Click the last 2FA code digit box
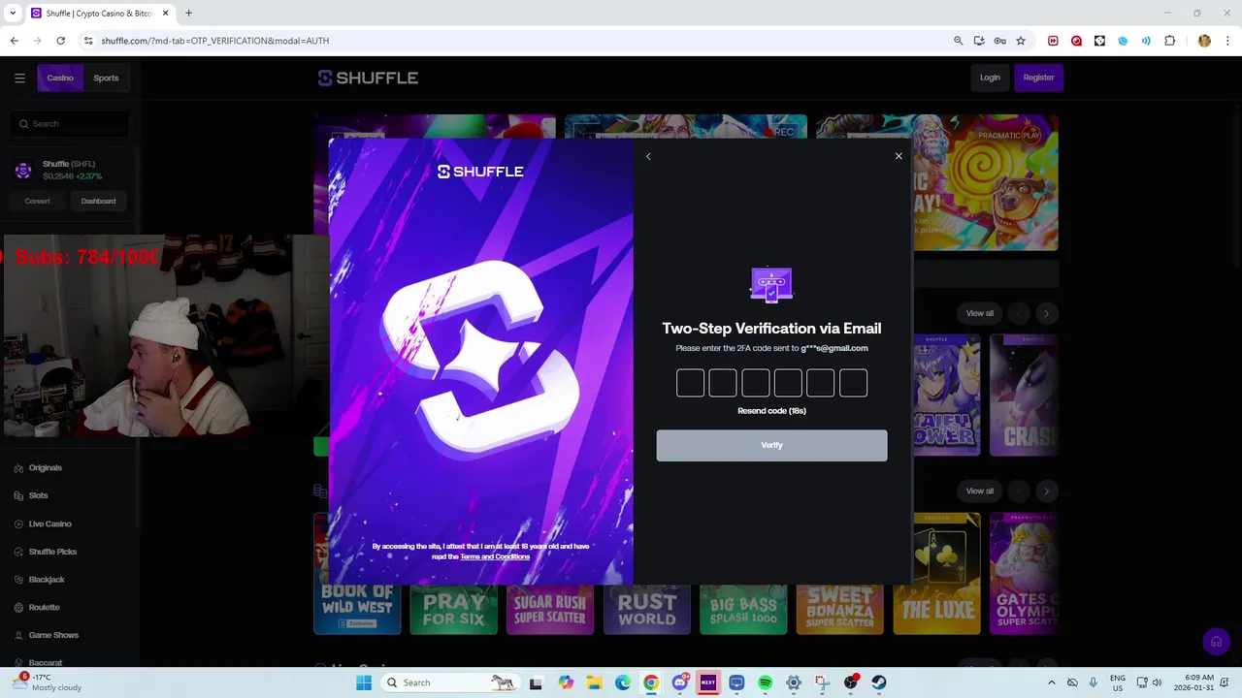 tap(853, 383)
